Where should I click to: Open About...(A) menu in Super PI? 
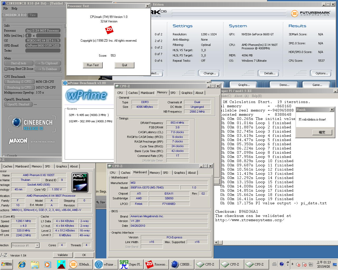(x=241, y=96)
